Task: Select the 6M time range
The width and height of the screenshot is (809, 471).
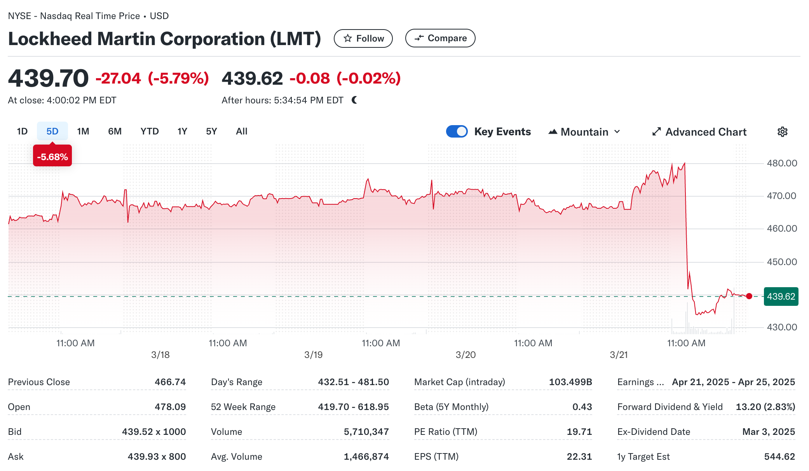Action: tap(115, 131)
